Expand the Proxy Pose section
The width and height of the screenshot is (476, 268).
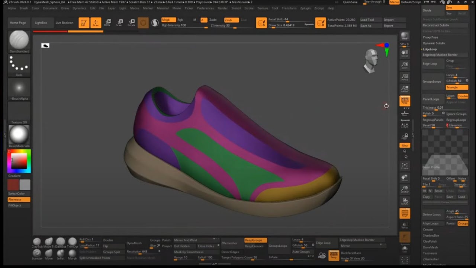click(430, 37)
